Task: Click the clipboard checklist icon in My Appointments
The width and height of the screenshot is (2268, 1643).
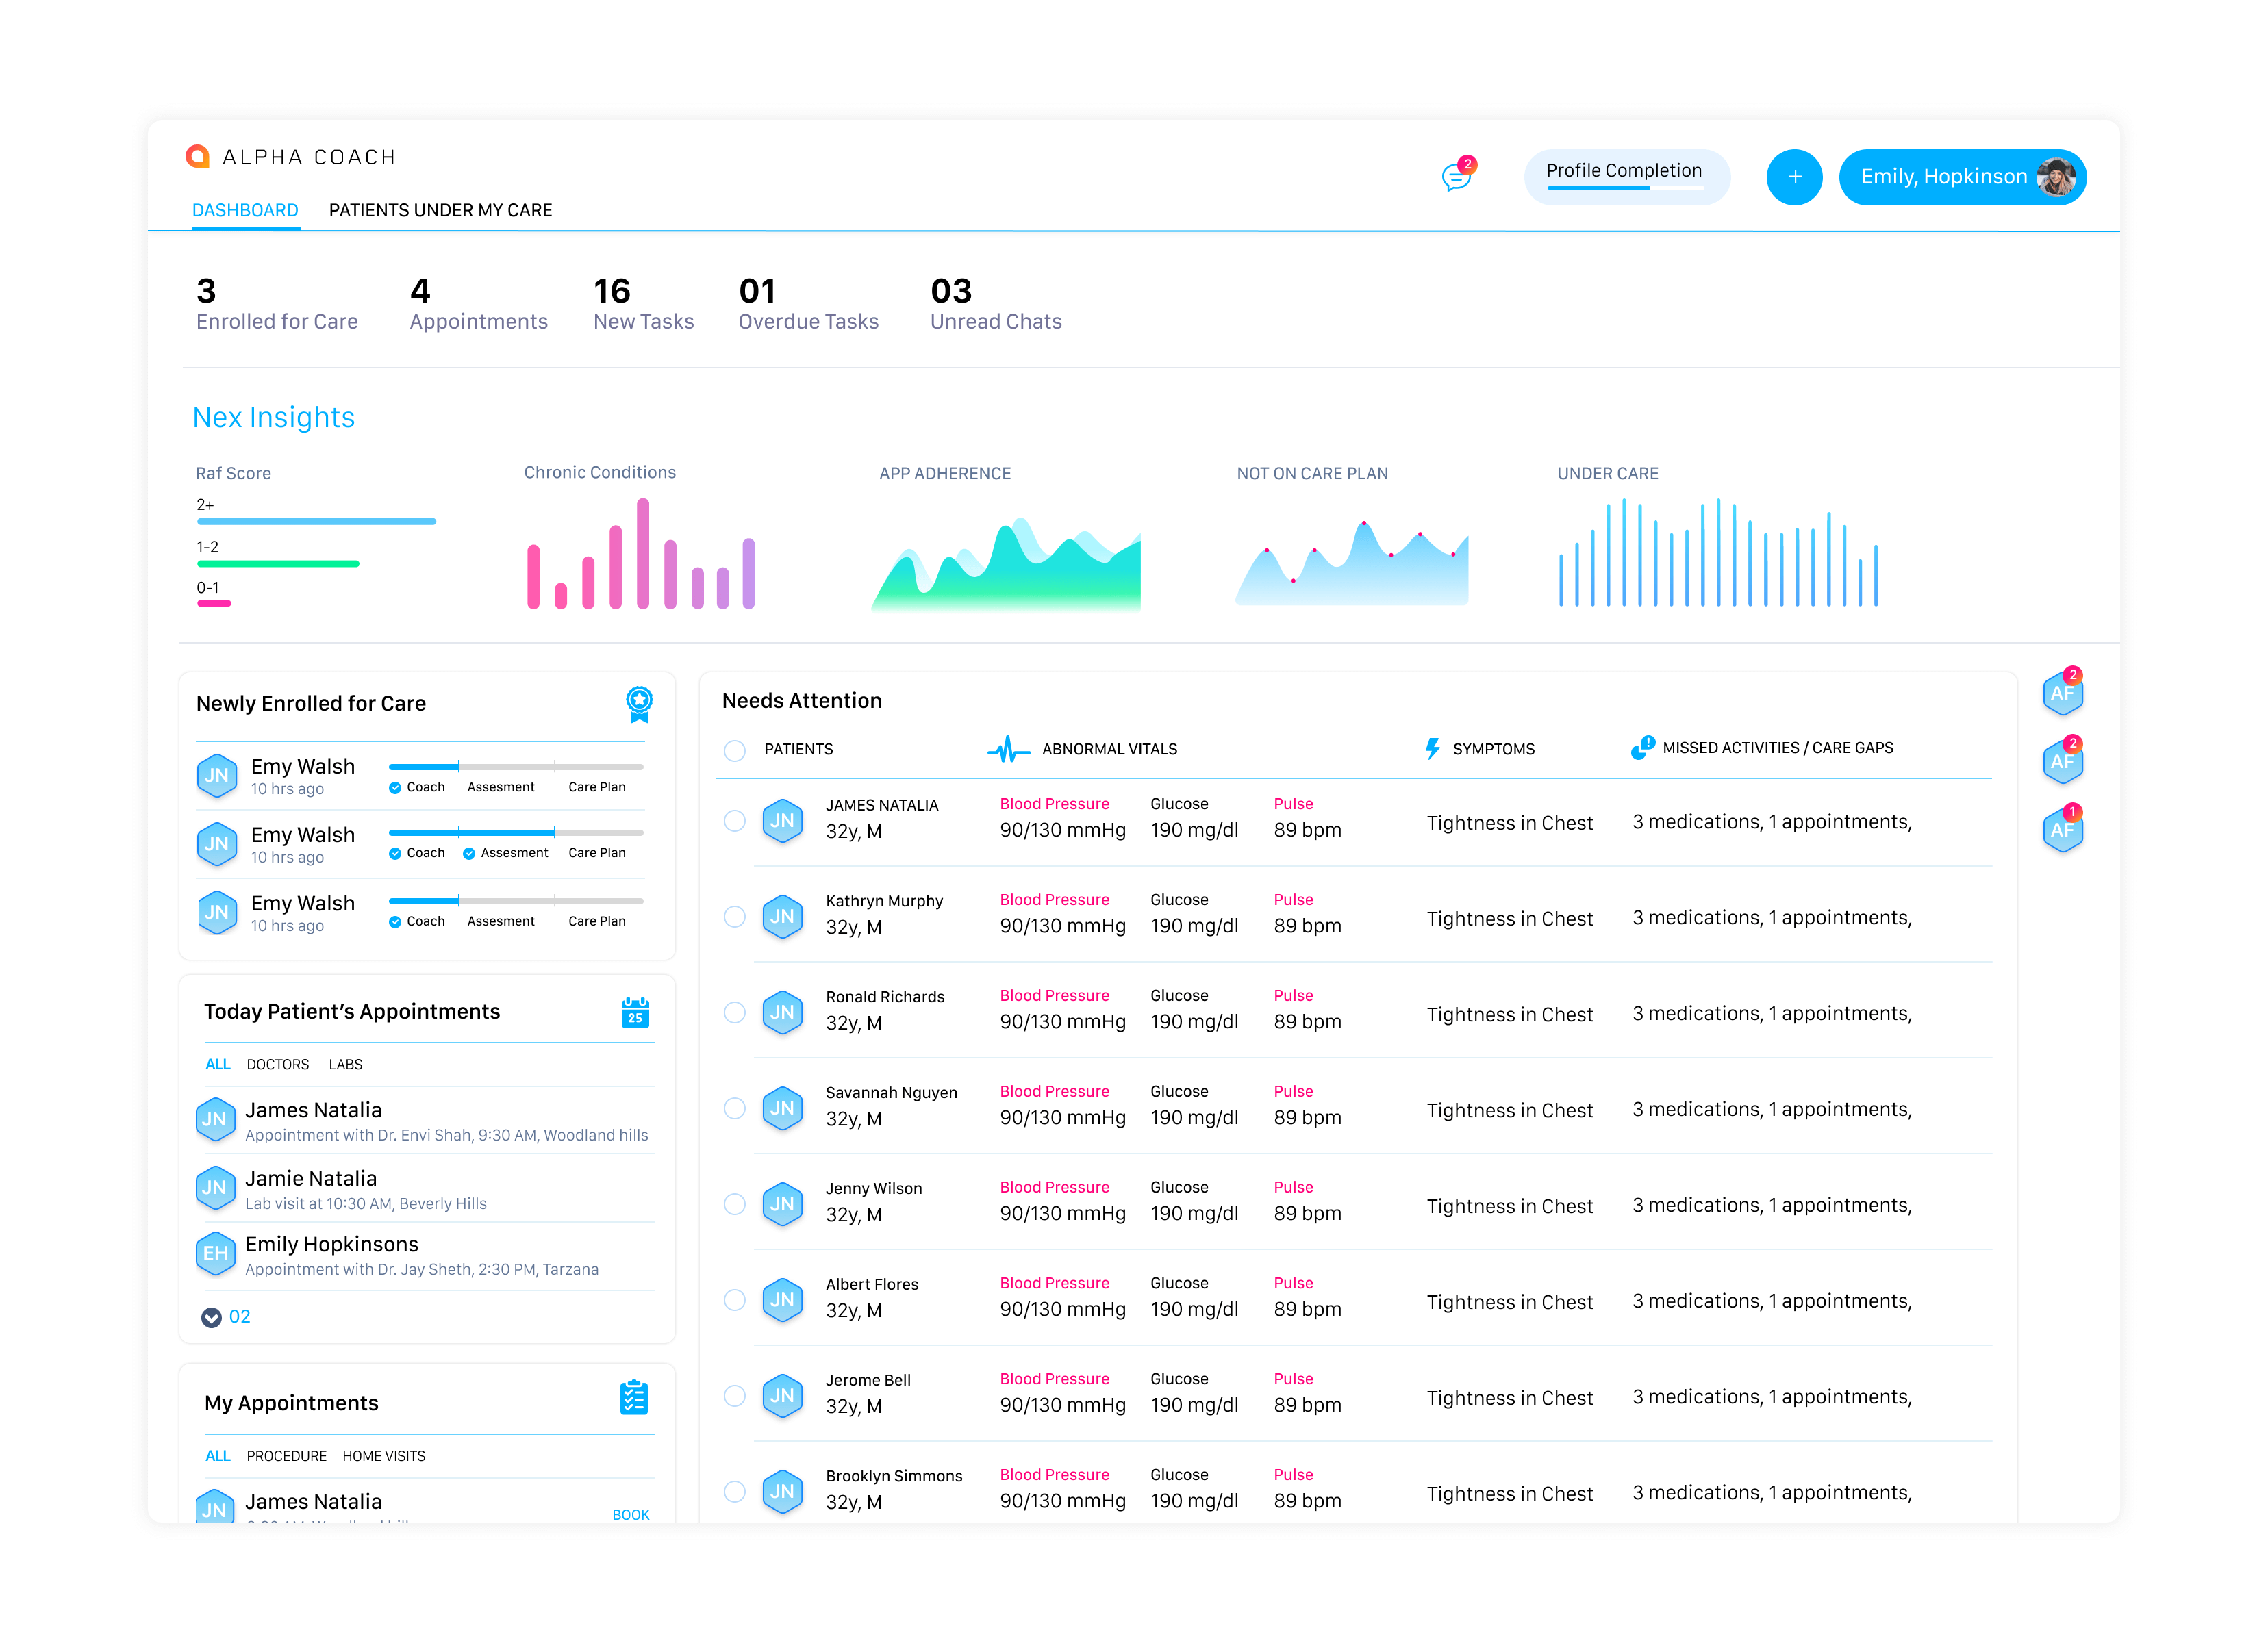Action: point(634,1398)
